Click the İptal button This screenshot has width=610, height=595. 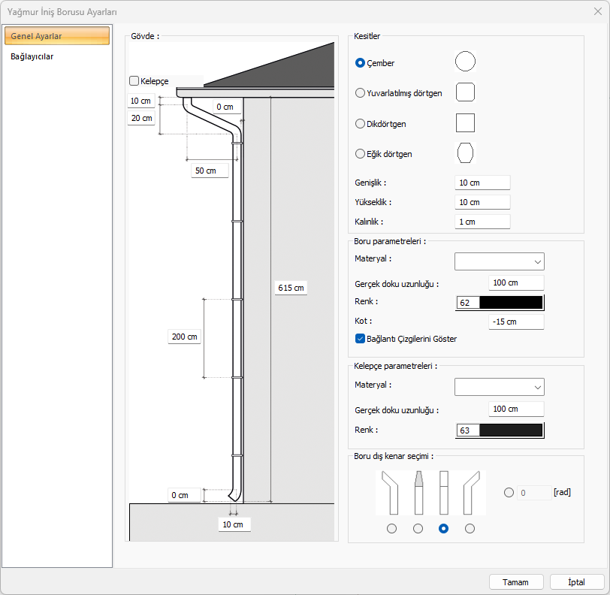click(x=576, y=582)
